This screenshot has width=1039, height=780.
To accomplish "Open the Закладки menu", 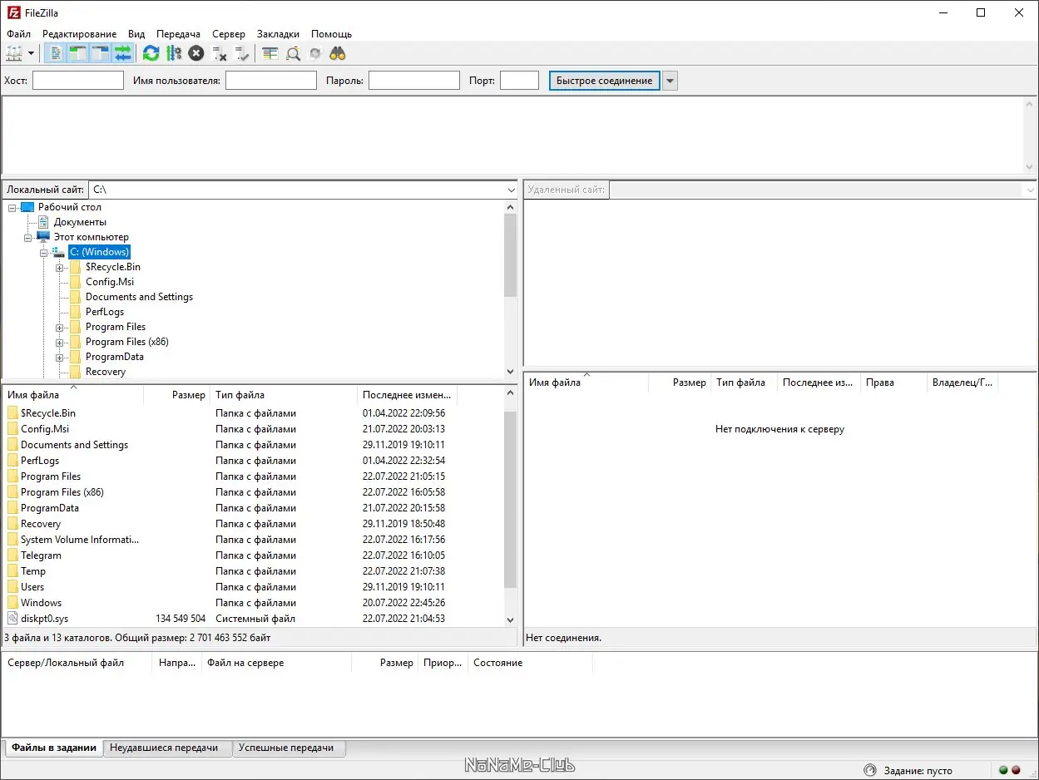I will pyautogui.click(x=278, y=34).
